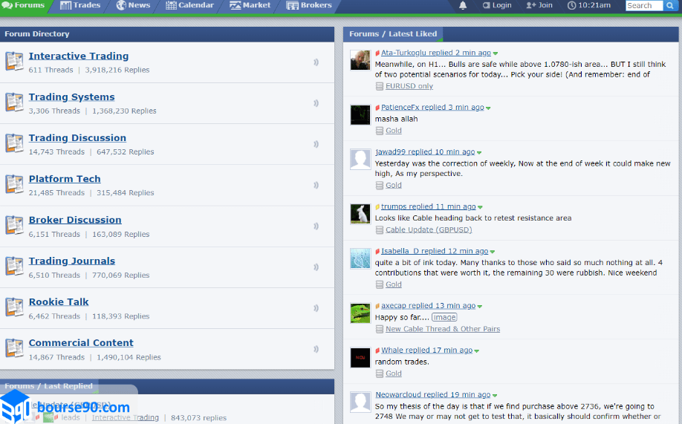
Task: Click into the Search input field
Action: tap(643, 6)
